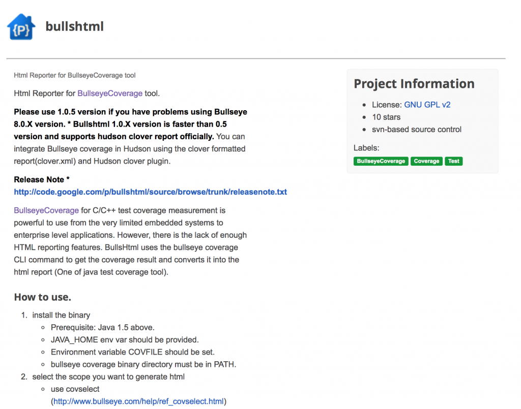This screenshot has width=521, height=409.
Task: Click 'bullseye coverage binary directory' list item
Action: [143, 365]
